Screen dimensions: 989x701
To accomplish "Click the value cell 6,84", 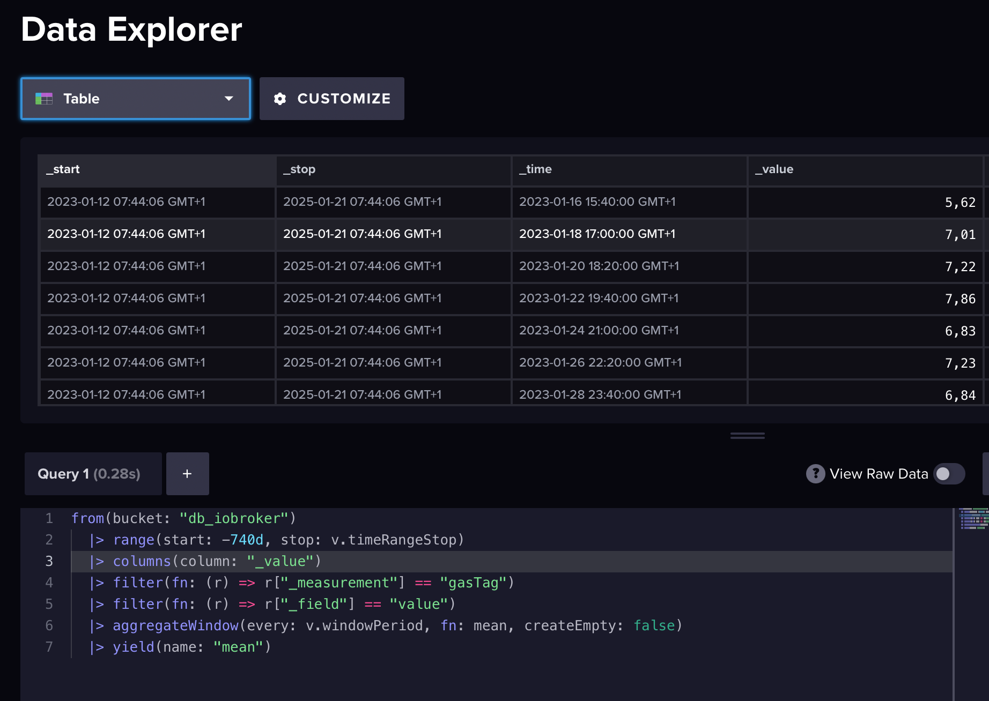I will (865, 393).
